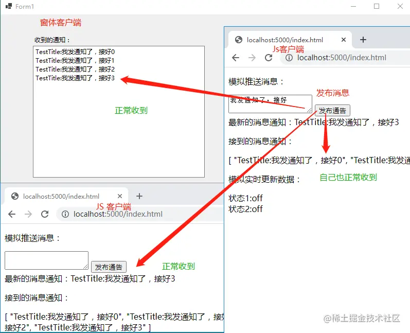Click the 最新的消息通知 line in the bottom-left browser
The image size is (410, 333).
click(x=90, y=278)
